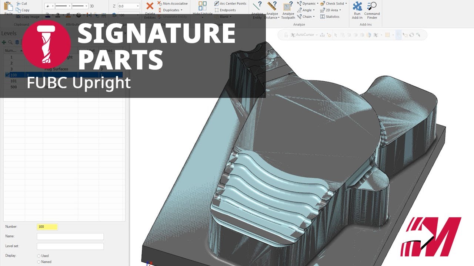Select the Named display option

(x=39, y=262)
